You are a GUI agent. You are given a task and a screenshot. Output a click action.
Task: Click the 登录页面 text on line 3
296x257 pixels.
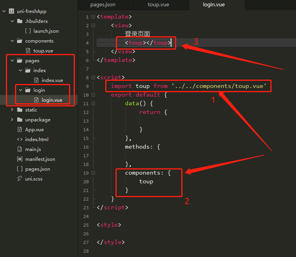[138, 34]
